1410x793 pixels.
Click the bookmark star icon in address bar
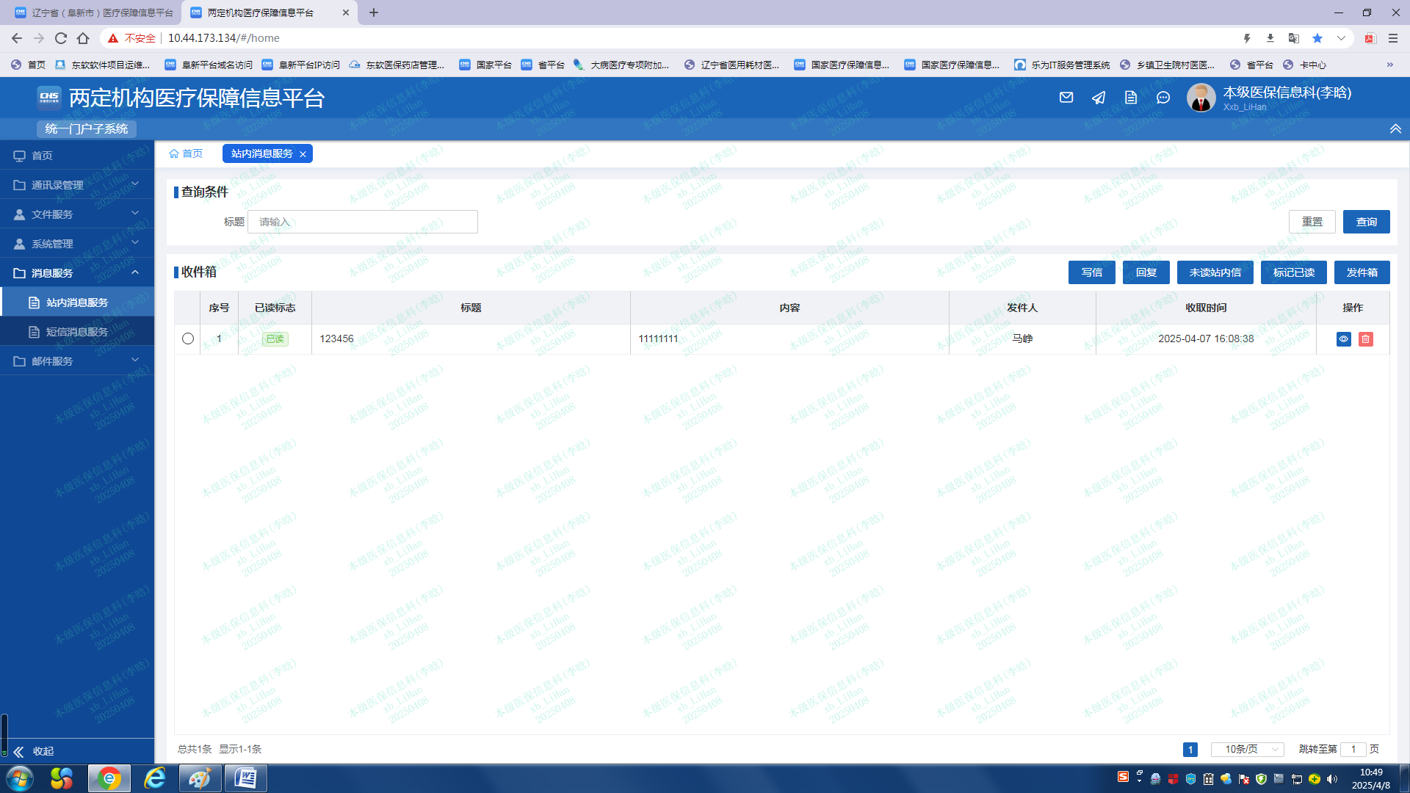1317,38
